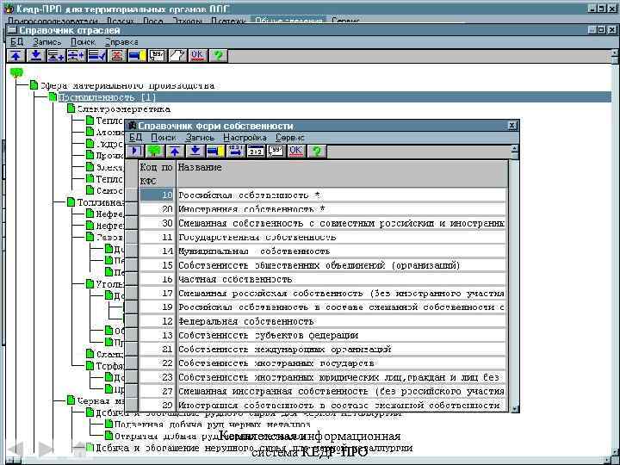
Task: Close the Справочник форм собственности window
Action: click(512, 126)
